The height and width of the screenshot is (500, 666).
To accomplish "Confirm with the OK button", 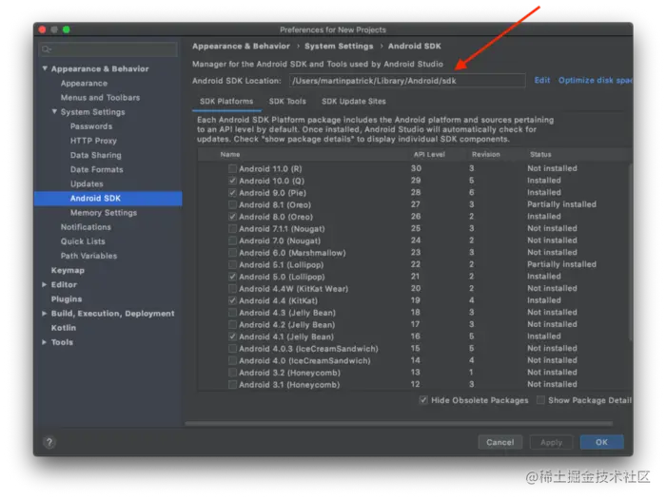I will coord(601,442).
